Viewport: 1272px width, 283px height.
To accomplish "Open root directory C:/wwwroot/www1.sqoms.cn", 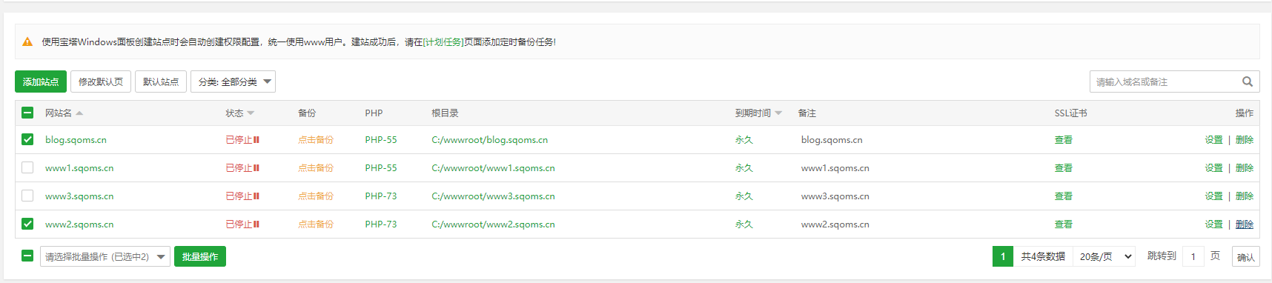I will tap(494, 168).
